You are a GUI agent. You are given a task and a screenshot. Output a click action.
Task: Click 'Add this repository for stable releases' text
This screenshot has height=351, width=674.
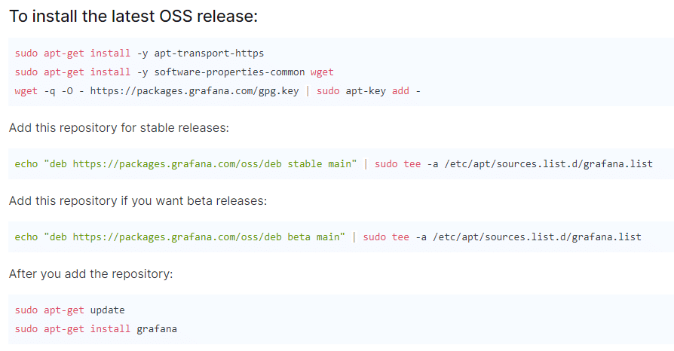[119, 128]
